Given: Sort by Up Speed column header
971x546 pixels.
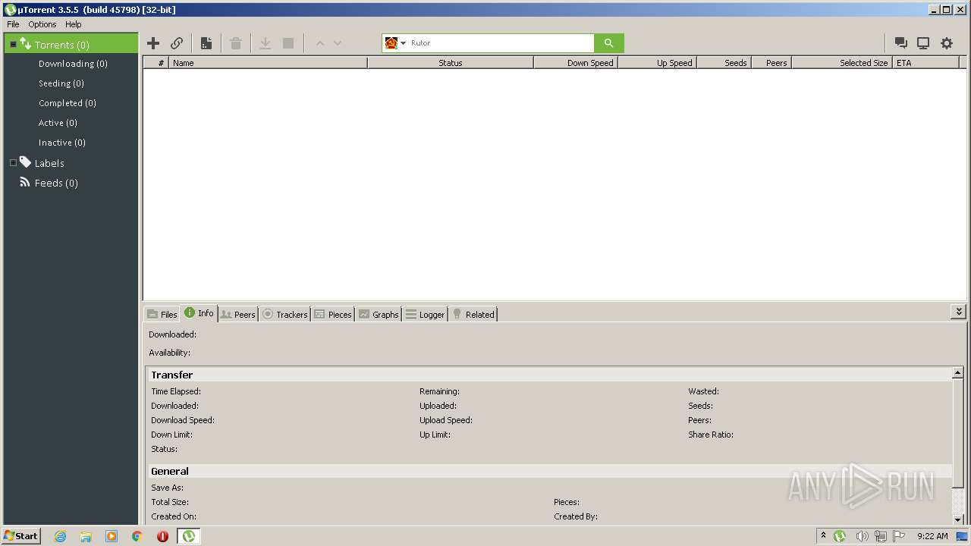Looking at the screenshot, I should point(657,63).
